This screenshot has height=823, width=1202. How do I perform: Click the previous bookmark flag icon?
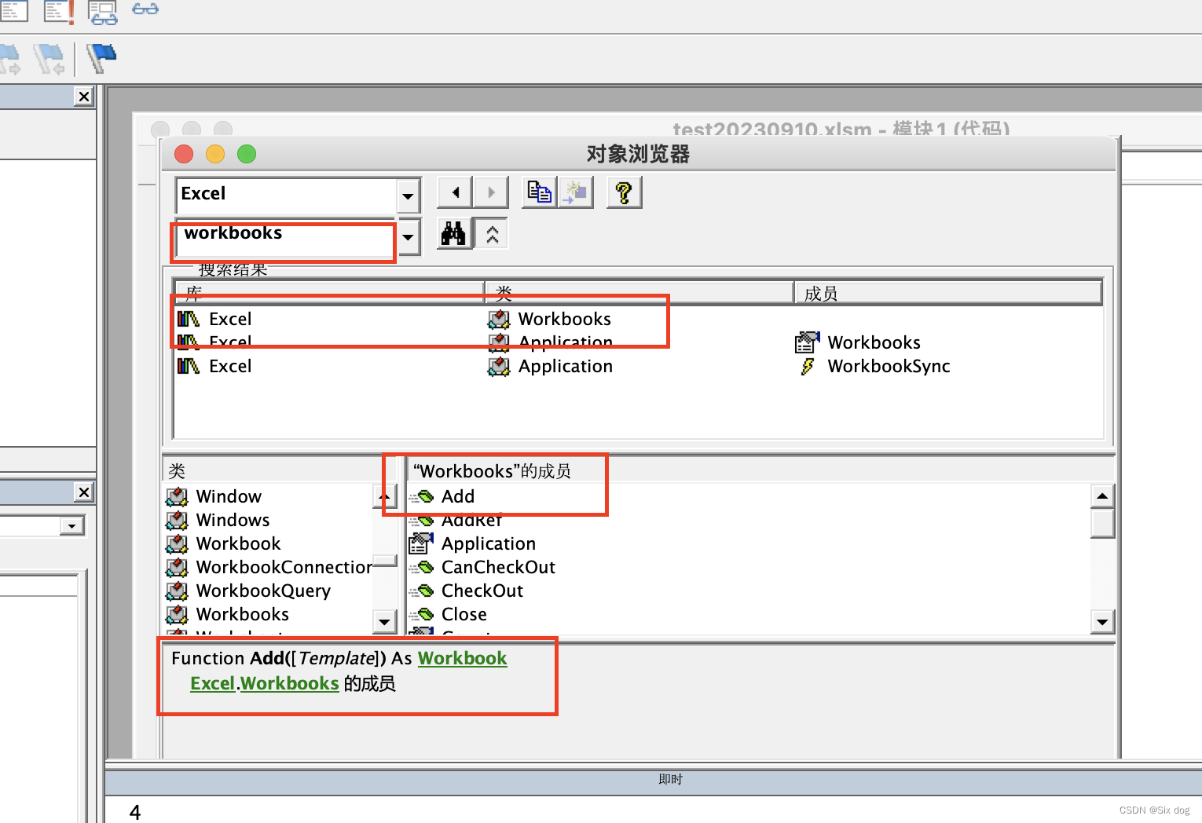49,59
